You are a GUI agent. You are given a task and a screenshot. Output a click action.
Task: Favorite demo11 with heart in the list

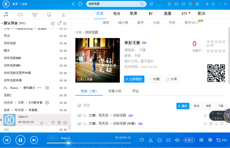[53, 123]
